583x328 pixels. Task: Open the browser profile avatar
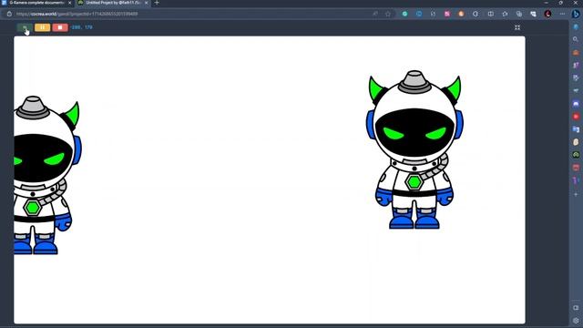(x=547, y=14)
